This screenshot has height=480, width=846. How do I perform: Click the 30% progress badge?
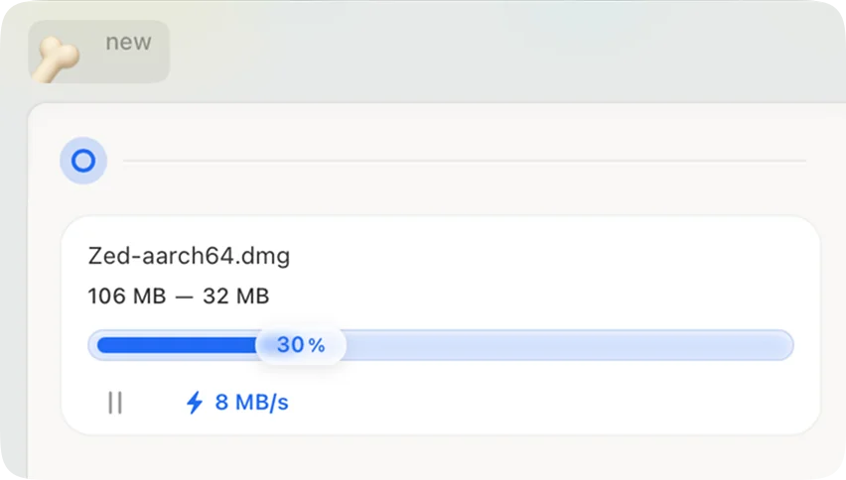tap(301, 345)
